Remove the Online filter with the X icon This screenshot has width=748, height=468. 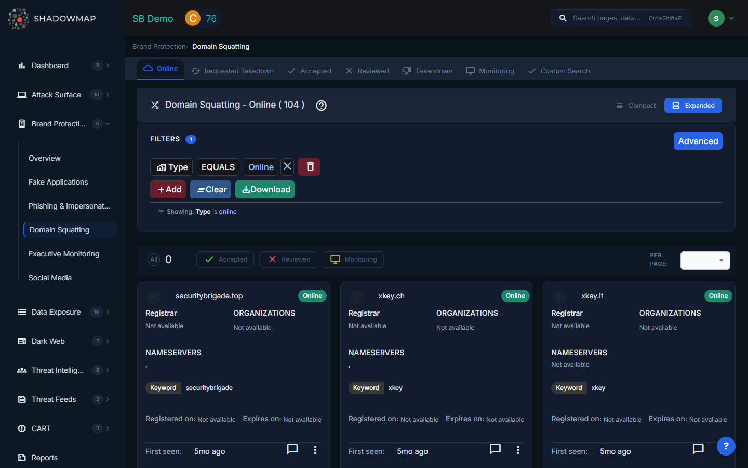point(287,166)
